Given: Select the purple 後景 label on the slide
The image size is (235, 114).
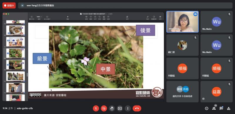Looking at the screenshot, I should (x=145, y=30).
